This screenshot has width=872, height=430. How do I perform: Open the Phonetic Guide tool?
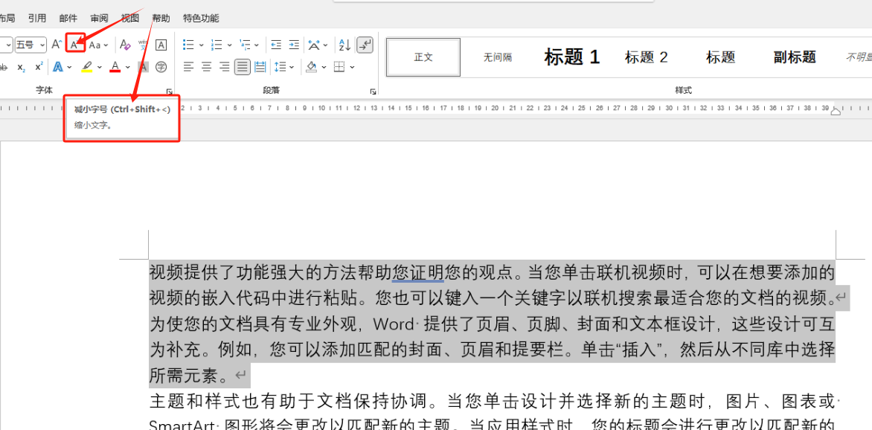point(143,45)
